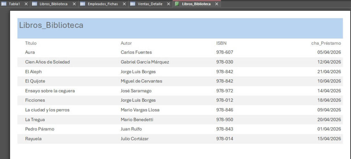Click the Título column header
351x159 pixels.
coord(31,43)
